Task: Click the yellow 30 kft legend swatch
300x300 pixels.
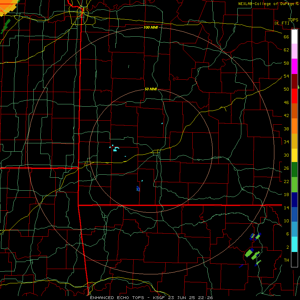Action: tap(294, 155)
